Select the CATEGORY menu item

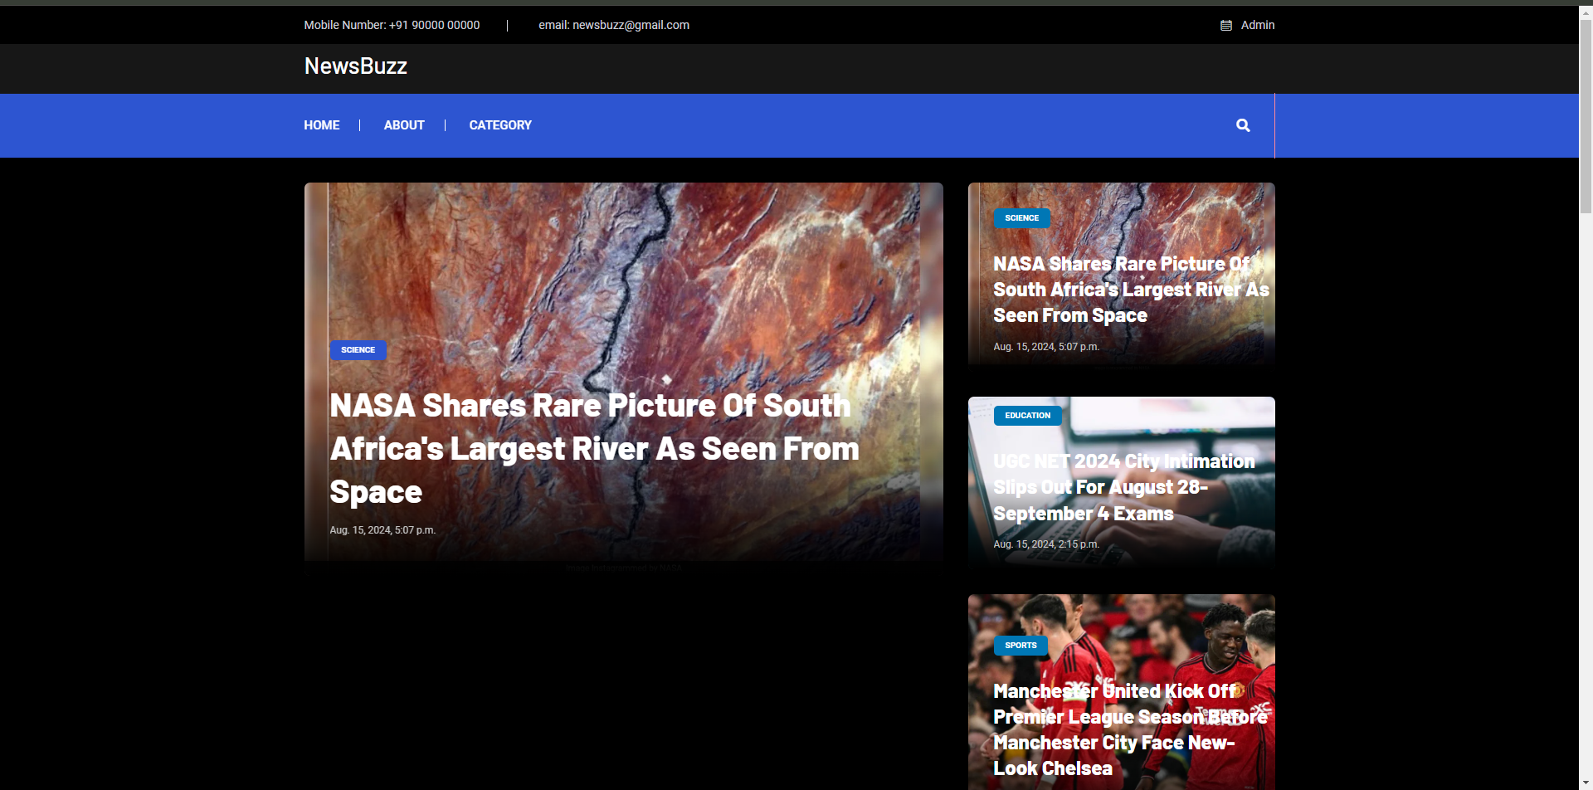499,125
